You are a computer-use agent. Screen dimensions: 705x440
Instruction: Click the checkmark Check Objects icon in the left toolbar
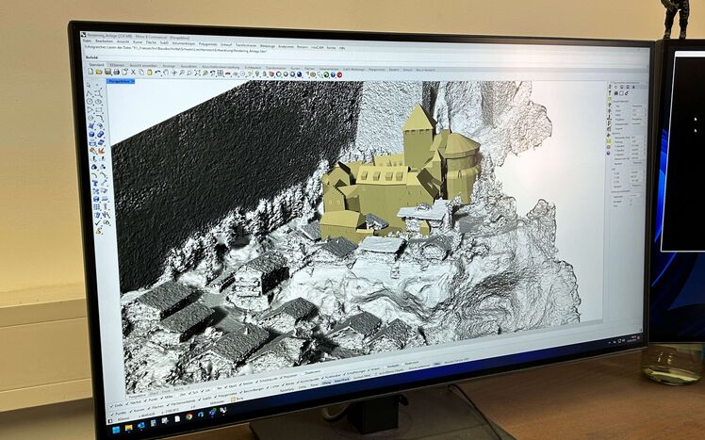(x=98, y=222)
